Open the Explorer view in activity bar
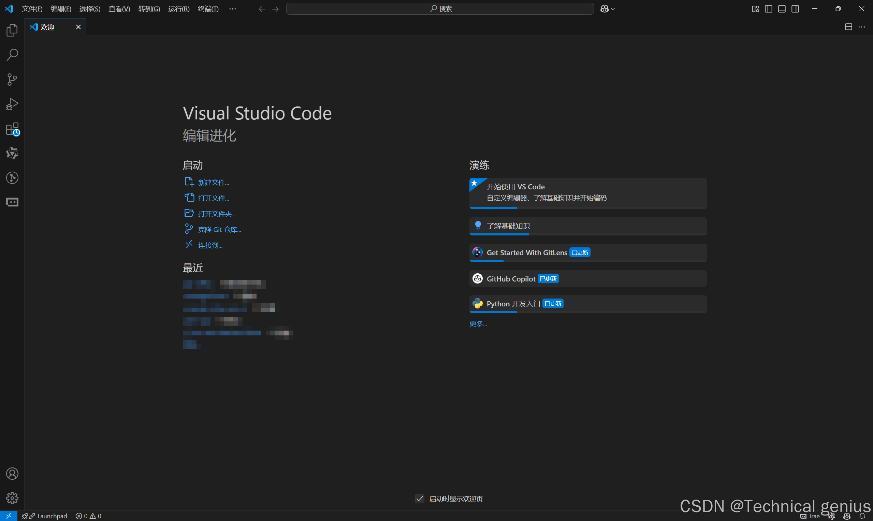873x521 pixels. coord(12,30)
